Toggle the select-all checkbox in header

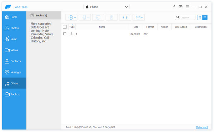pos(65,27)
